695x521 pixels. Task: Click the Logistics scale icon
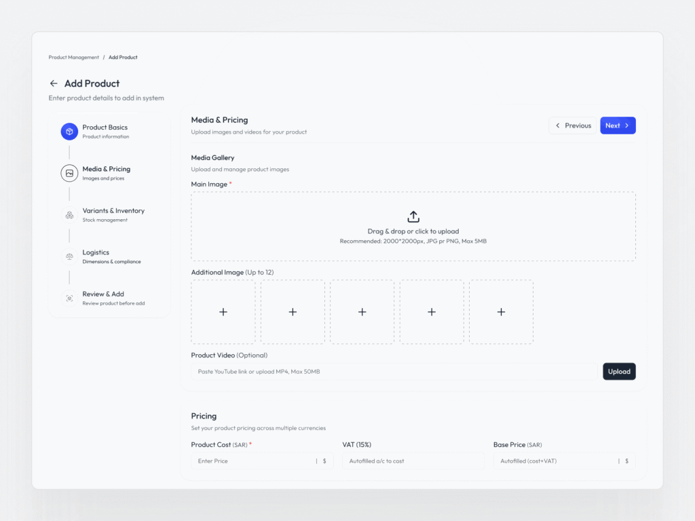(69, 256)
